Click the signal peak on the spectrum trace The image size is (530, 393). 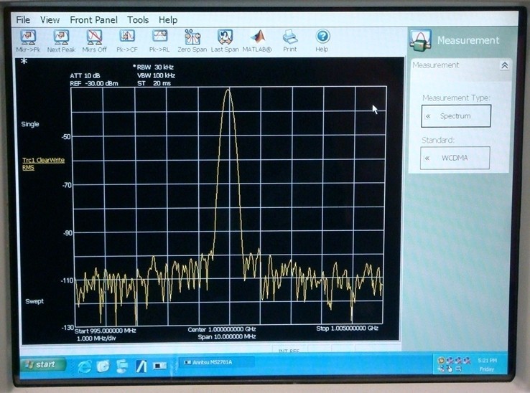coord(229,90)
